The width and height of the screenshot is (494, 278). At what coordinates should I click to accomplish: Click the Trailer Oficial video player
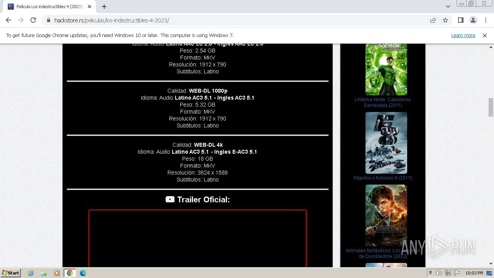198,238
